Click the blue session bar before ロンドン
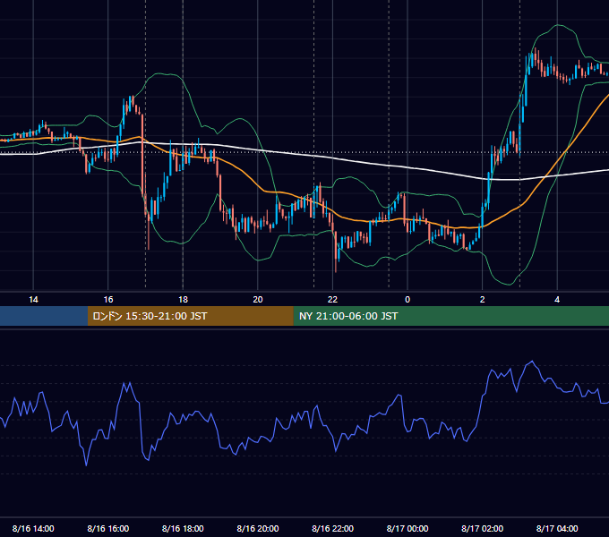The height and width of the screenshot is (537, 609). click(x=44, y=316)
